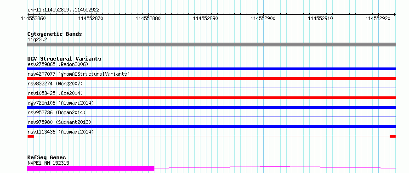Select the blue bar for nsv975980
Viewport: 409px width, 173px height.
(211, 127)
